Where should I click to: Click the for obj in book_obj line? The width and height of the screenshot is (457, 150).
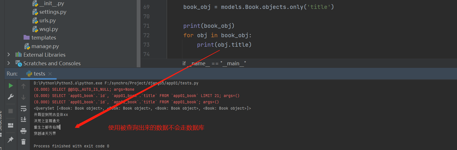click(217, 35)
